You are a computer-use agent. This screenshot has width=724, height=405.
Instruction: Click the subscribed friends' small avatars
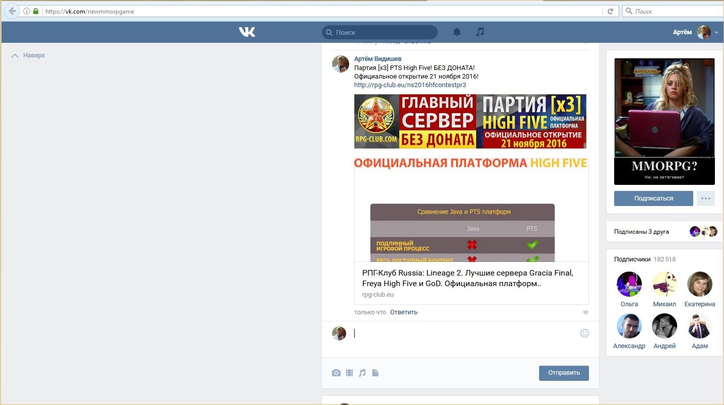pos(703,232)
